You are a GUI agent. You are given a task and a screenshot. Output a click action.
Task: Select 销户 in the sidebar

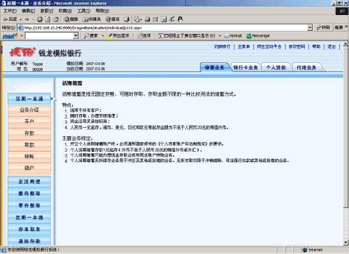(29, 168)
